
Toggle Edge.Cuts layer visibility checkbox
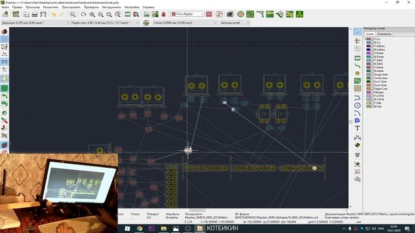(x=372, y=89)
